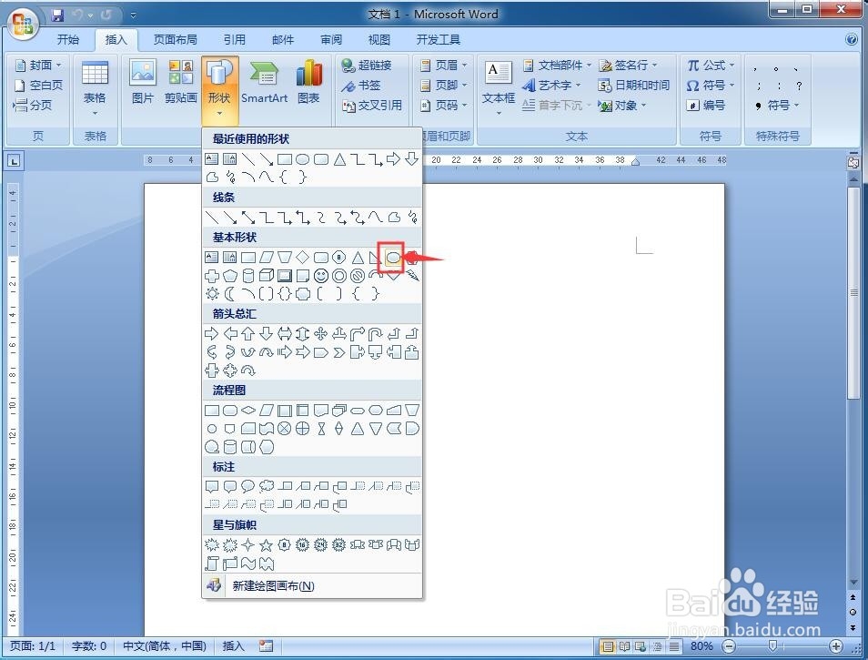Insert a Picture from the ribbon
The width and height of the screenshot is (868, 660).
pos(142,82)
